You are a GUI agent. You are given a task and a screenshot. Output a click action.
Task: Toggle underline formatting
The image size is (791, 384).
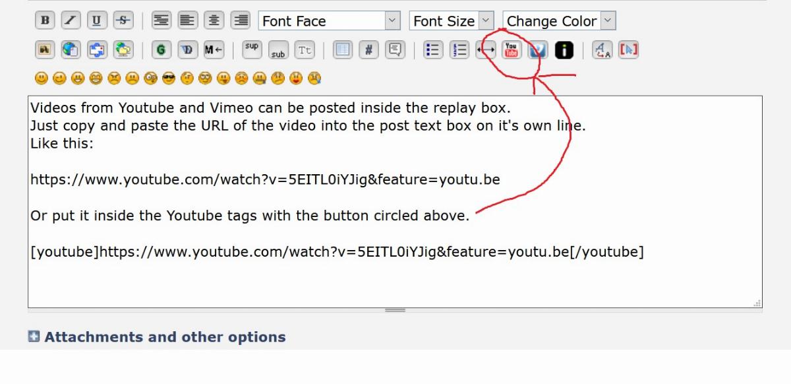point(96,20)
